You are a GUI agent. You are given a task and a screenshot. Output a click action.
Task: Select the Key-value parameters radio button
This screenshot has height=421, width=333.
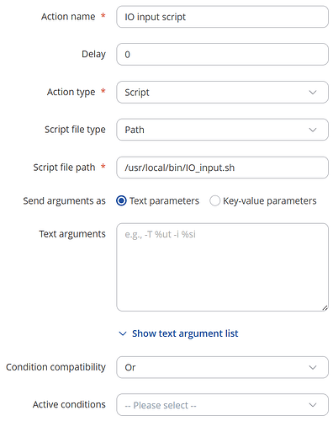[x=214, y=201]
